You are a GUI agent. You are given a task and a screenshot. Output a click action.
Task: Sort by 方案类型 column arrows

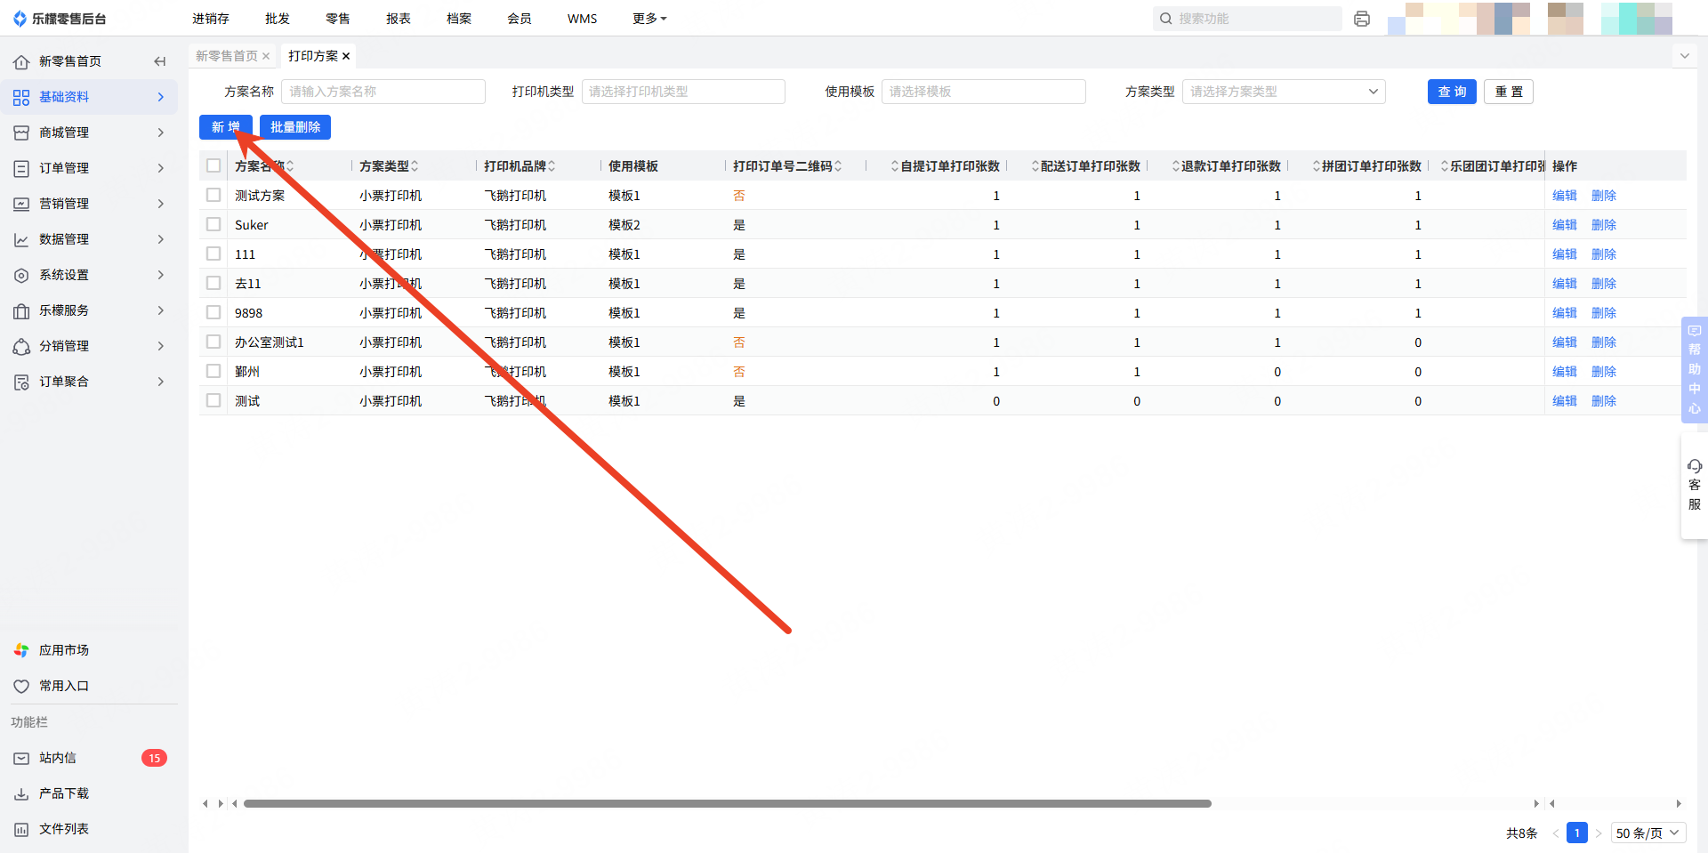415,166
